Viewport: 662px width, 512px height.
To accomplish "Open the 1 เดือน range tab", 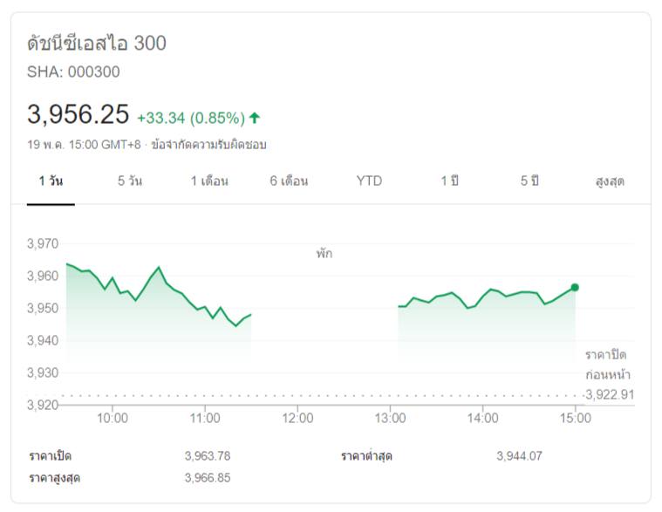I will tap(209, 181).
